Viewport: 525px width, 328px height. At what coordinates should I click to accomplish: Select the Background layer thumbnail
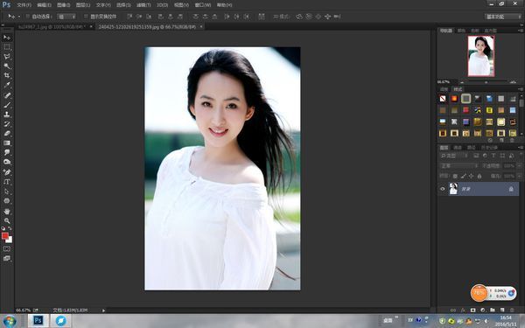coord(453,189)
